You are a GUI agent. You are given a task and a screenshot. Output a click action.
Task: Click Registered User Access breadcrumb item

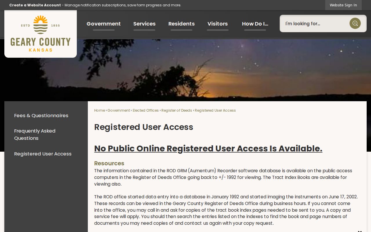(215, 110)
